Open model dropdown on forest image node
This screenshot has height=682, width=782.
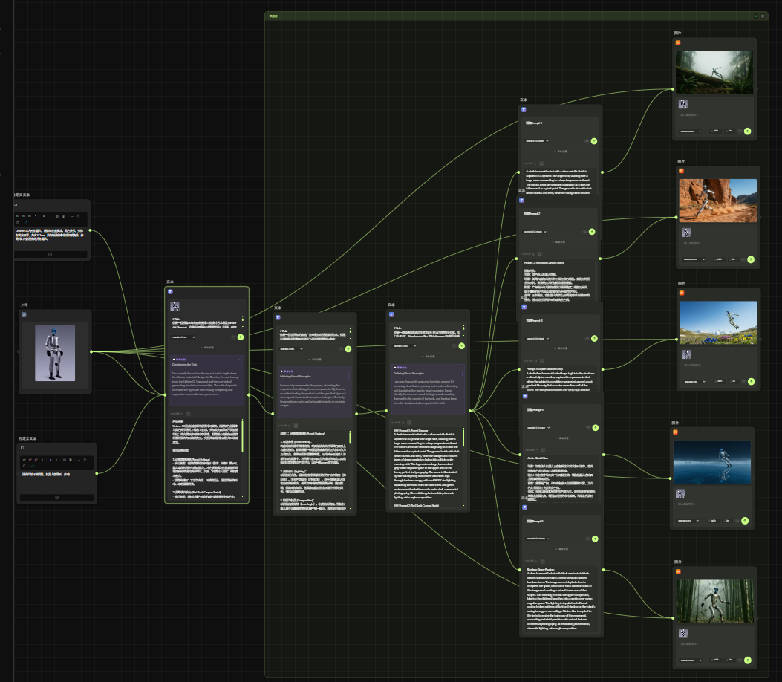690,131
